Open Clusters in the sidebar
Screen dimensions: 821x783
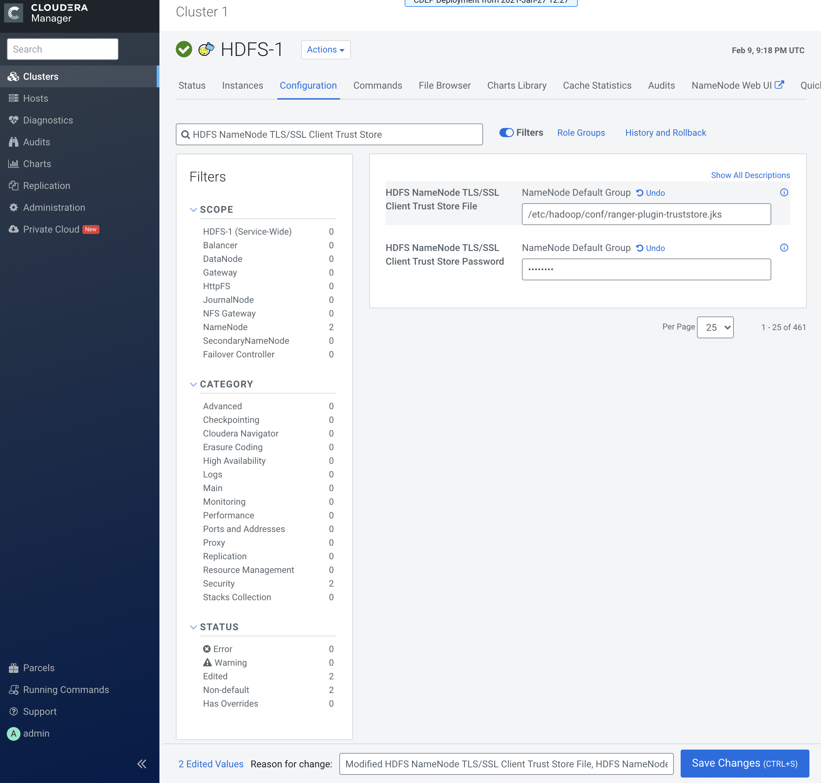(x=79, y=76)
